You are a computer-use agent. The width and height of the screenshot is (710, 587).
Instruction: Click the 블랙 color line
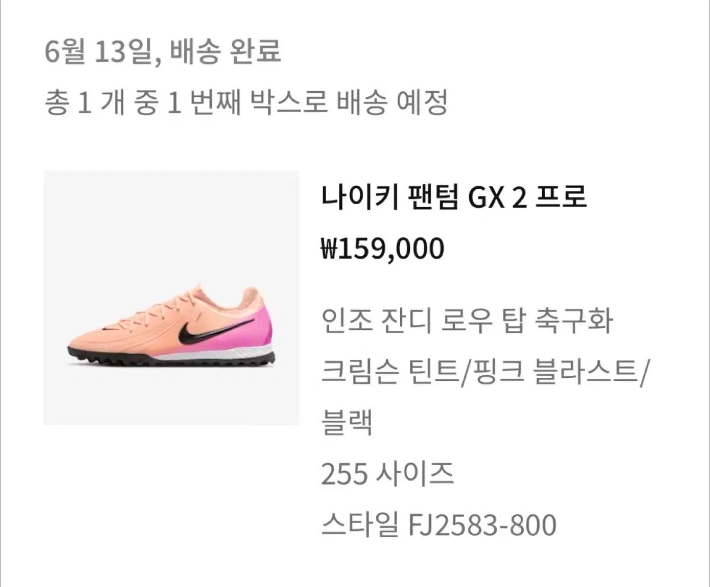pos(346,424)
